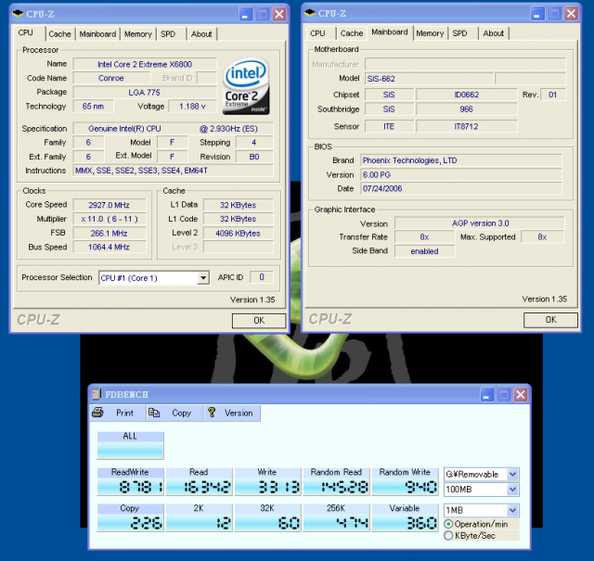594x561 pixels.
Task: Click OK in the right CPU-Z window
Action: click(550, 320)
